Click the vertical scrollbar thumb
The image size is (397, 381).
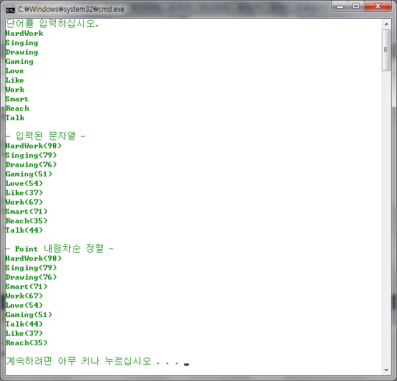386,50
